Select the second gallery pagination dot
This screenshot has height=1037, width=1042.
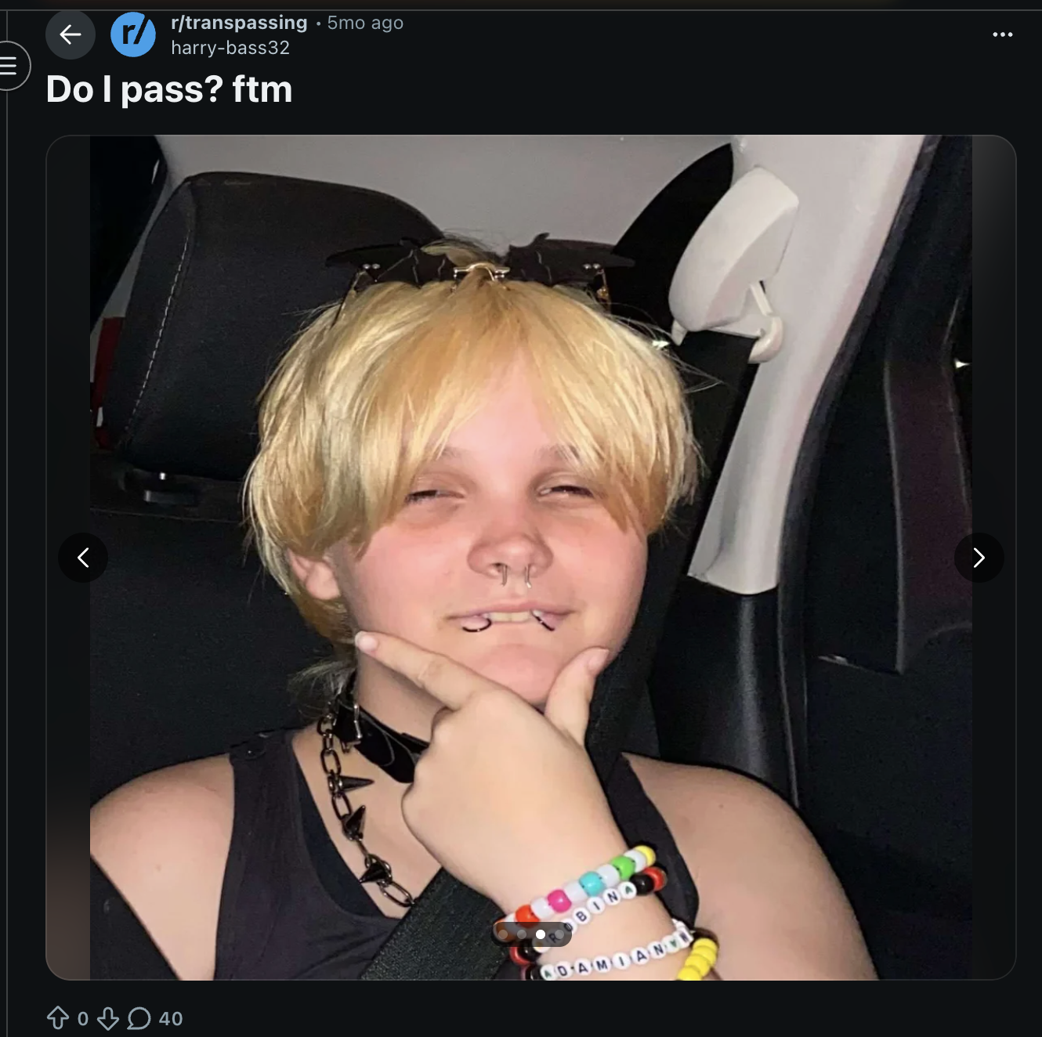[x=522, y=934]
